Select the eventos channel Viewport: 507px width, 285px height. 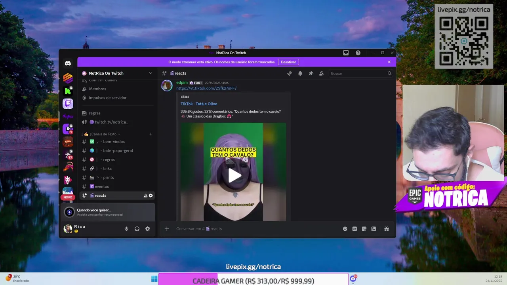[x=117, y=186]
